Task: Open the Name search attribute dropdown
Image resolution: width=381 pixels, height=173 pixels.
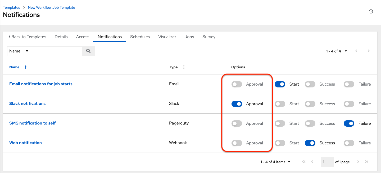Action: coord(20,51)
